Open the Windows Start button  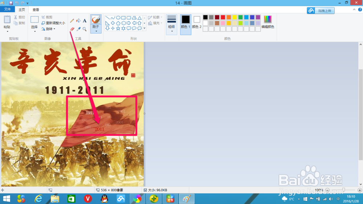(7, 199)
